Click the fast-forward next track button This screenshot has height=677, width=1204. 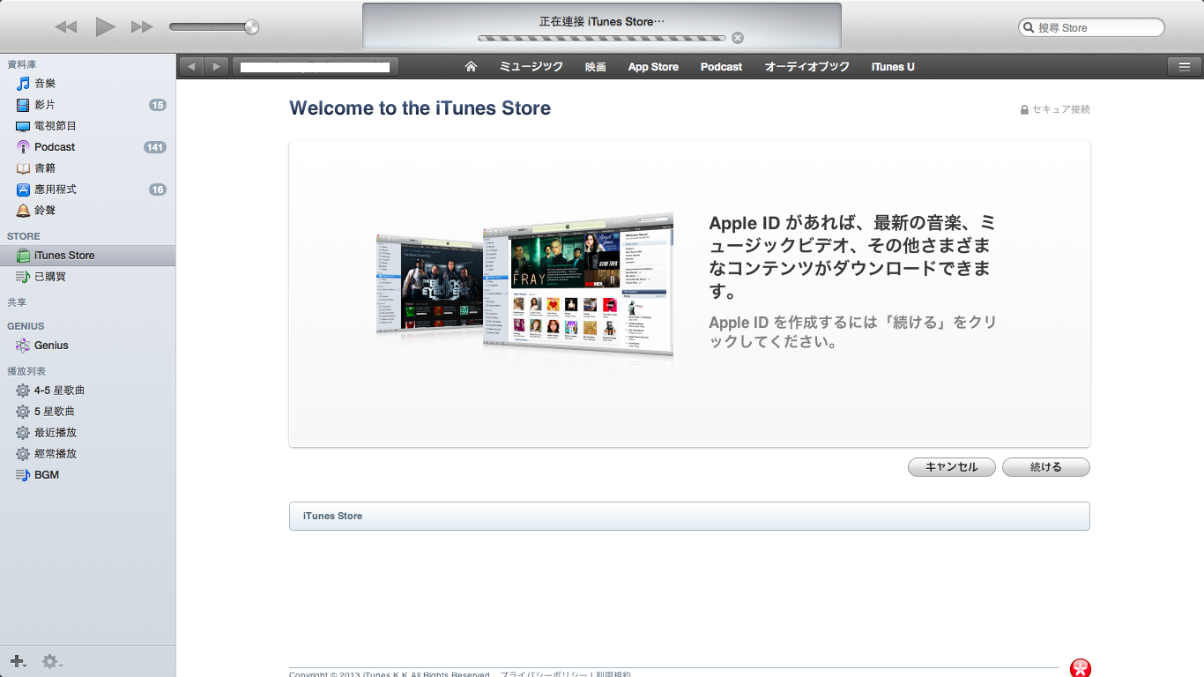pos(142,27)
